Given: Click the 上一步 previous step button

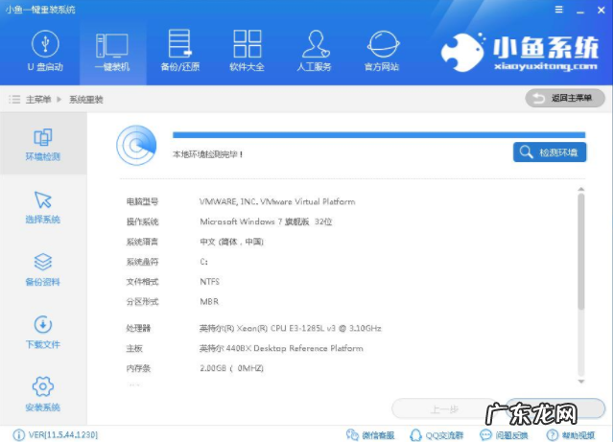Looking at the screenshot, I should pos(444,409).
